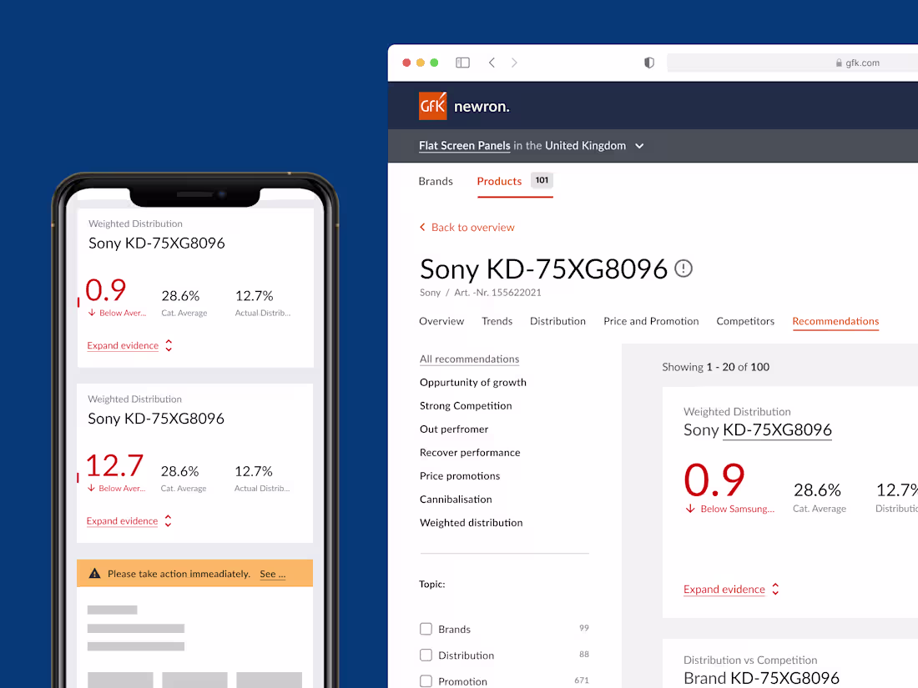The height and width of the screenshot is (688, 918).
Task: Click the Flat Screen Panels link
Action: pos(464,146)
